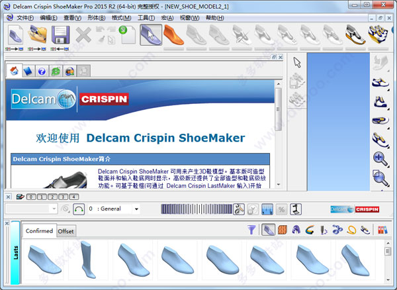This screenshot has height=290, width=397.
Task: Click the third shoe view icon on right toolbar
Action: coord(380,121)
